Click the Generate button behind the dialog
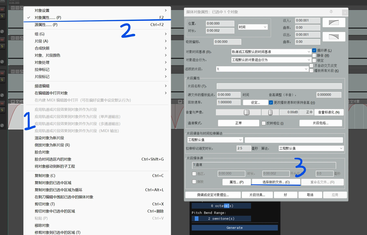Image resolution: width=367 pixels, height=235 pixels. coord(235,228)
